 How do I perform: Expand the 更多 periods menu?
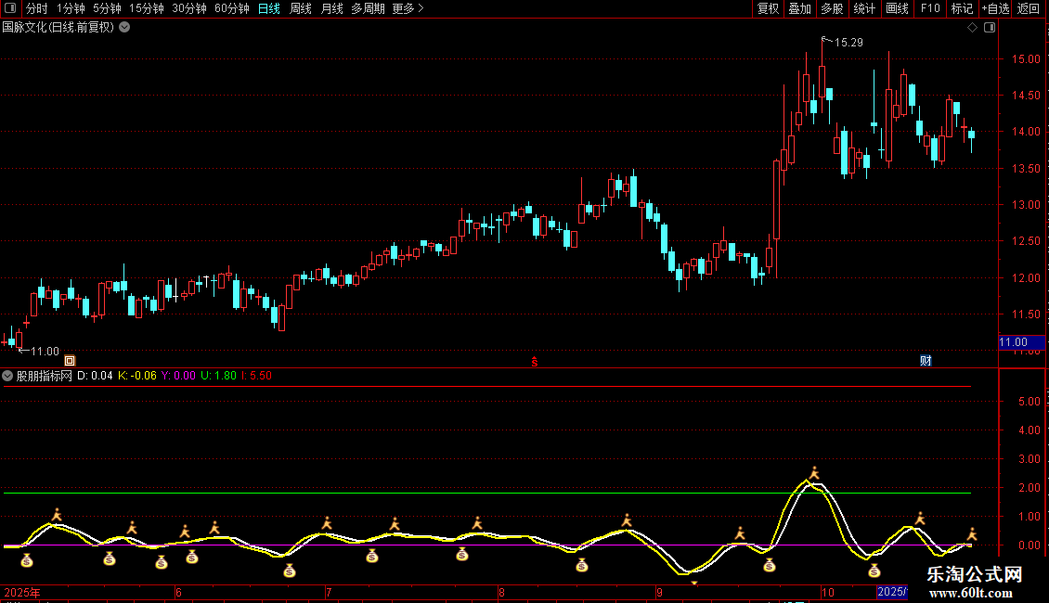pos(408,8)
